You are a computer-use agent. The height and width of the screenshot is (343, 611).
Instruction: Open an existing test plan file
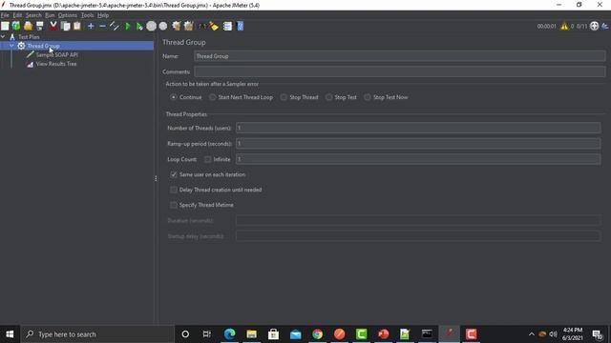[x=28, y=26]
